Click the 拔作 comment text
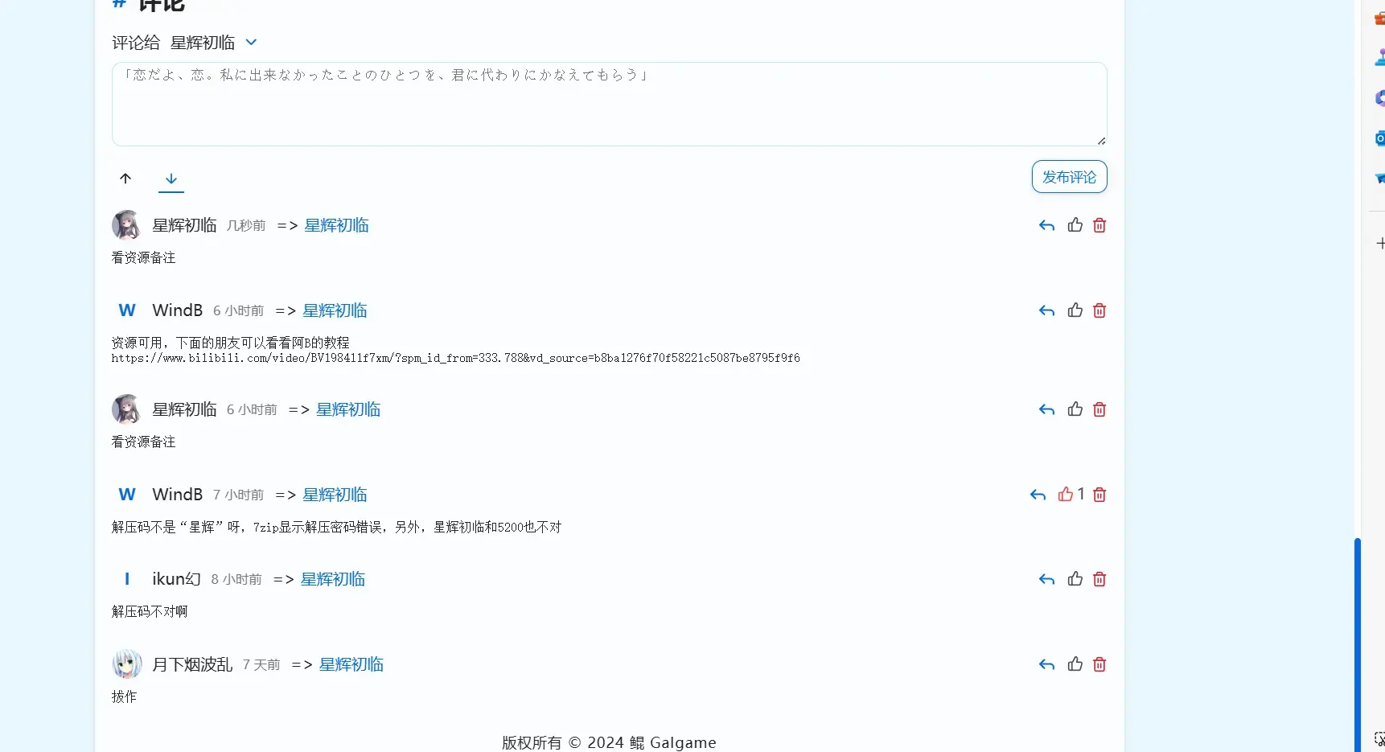1385x752 pixels. tap(124, 697)
